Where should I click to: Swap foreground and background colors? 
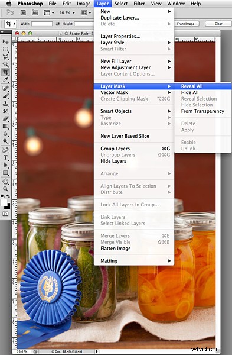pyautogui.click(x=8, y=196)
